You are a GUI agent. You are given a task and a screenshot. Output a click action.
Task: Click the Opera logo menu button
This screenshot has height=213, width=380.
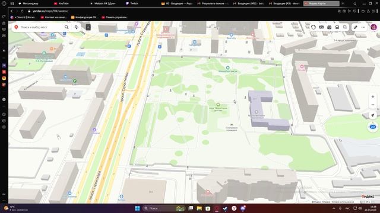point(4,4)
